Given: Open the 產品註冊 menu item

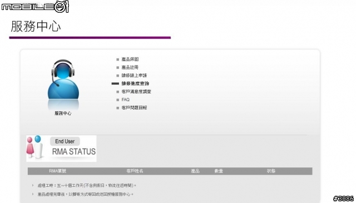Looking at the screenshot, I should click(130, 67).
